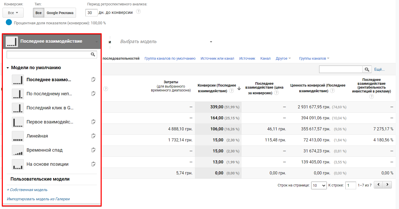Click Импортировать модель из Галереи link
Viewport: 399px width, 209px height.
click(38, 199)
